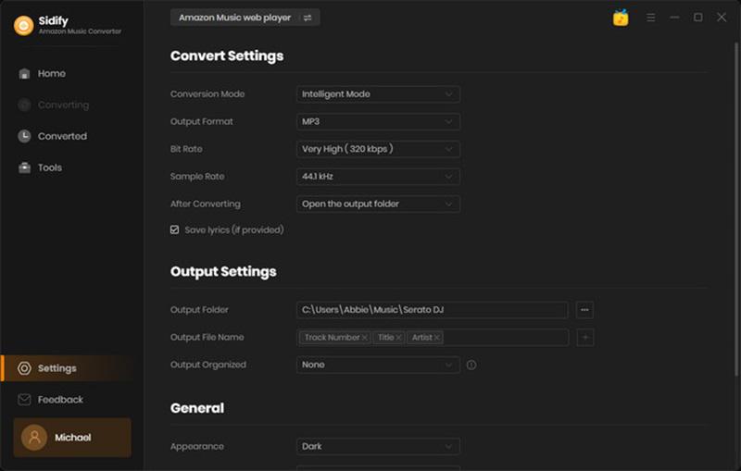Remove the Title filename tag
The image size is (741, 471).
(x=399, y=338)
